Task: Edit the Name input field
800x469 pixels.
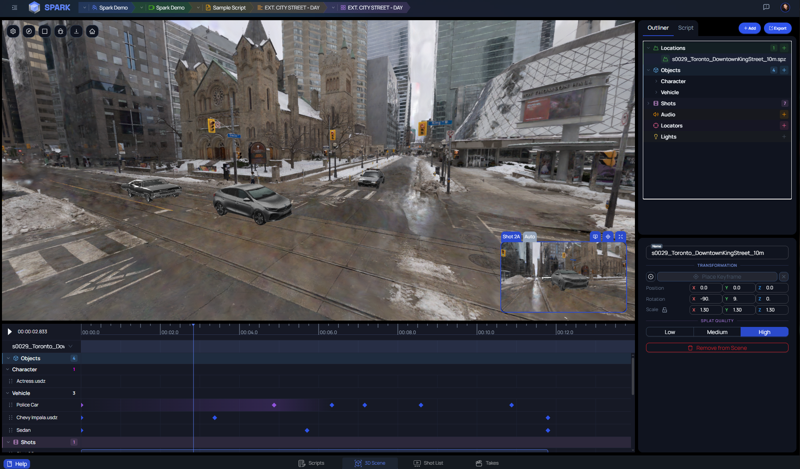Action: point(717,253)
